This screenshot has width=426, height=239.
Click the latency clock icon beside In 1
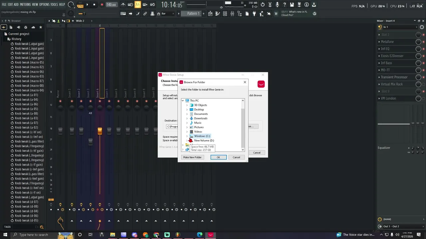point(422,27)
